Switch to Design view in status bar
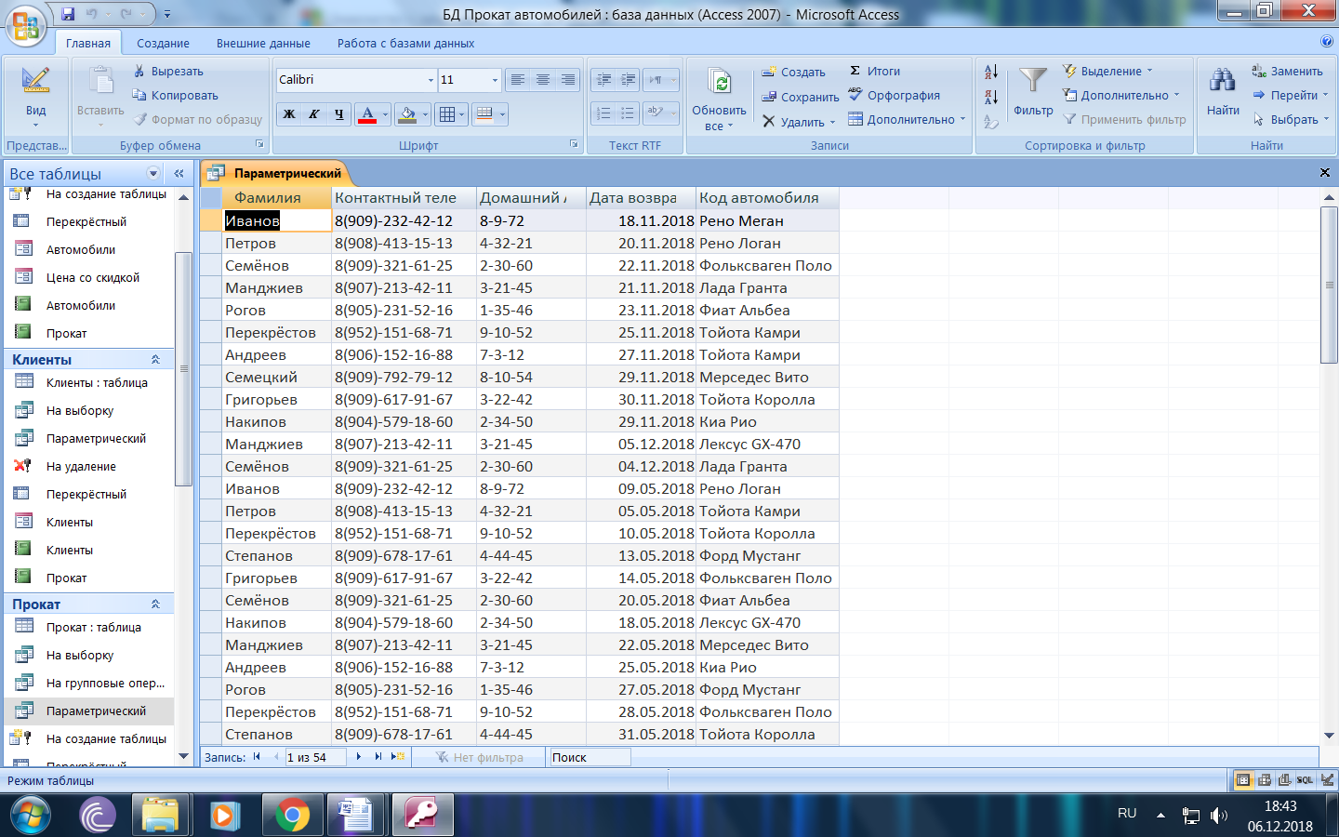Image resolution: width=1339 pixels, height=837 pixels. (x=1327, y=780)
